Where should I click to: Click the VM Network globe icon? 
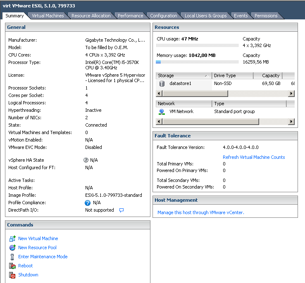(x=162, y=112)
